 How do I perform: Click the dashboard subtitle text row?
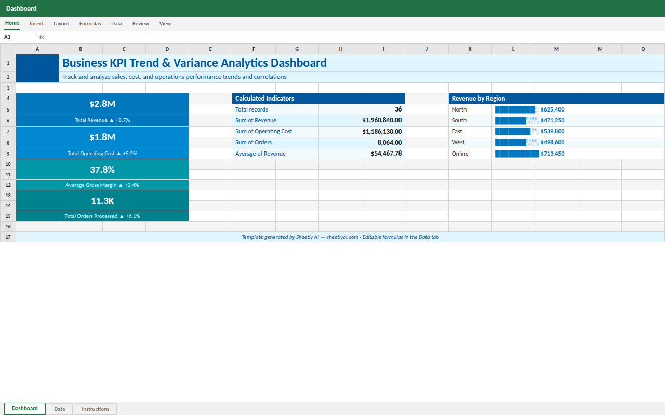tap(362, 77)
